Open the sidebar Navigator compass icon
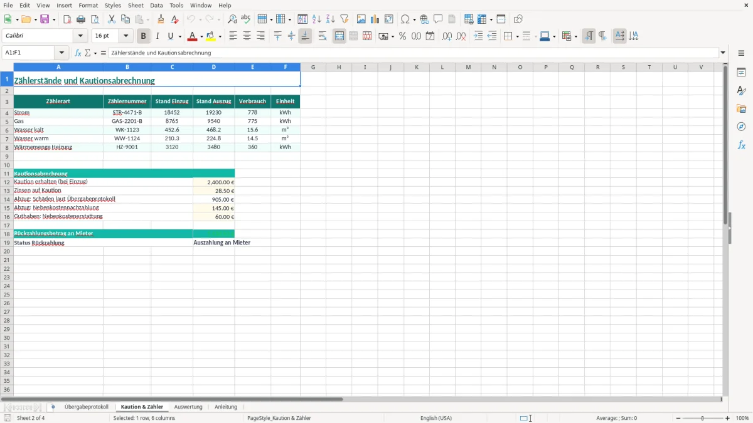 741,127
